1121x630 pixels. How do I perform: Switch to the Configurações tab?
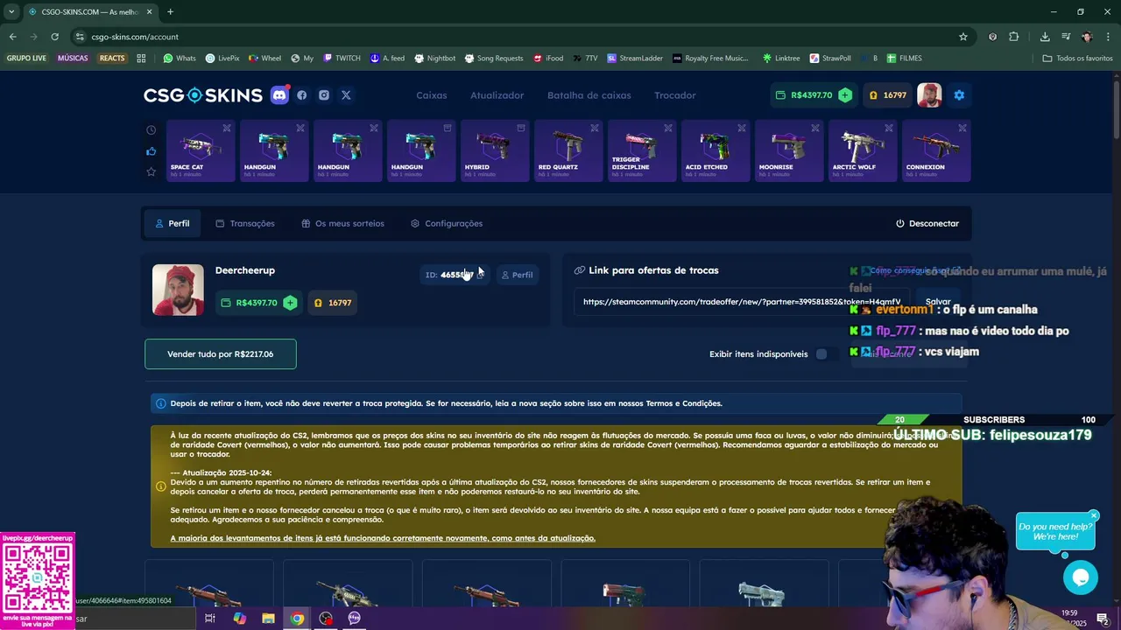pyautogui.click(x=447, y=223)
